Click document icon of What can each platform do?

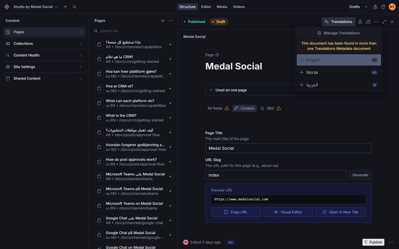tap(99, 103)
